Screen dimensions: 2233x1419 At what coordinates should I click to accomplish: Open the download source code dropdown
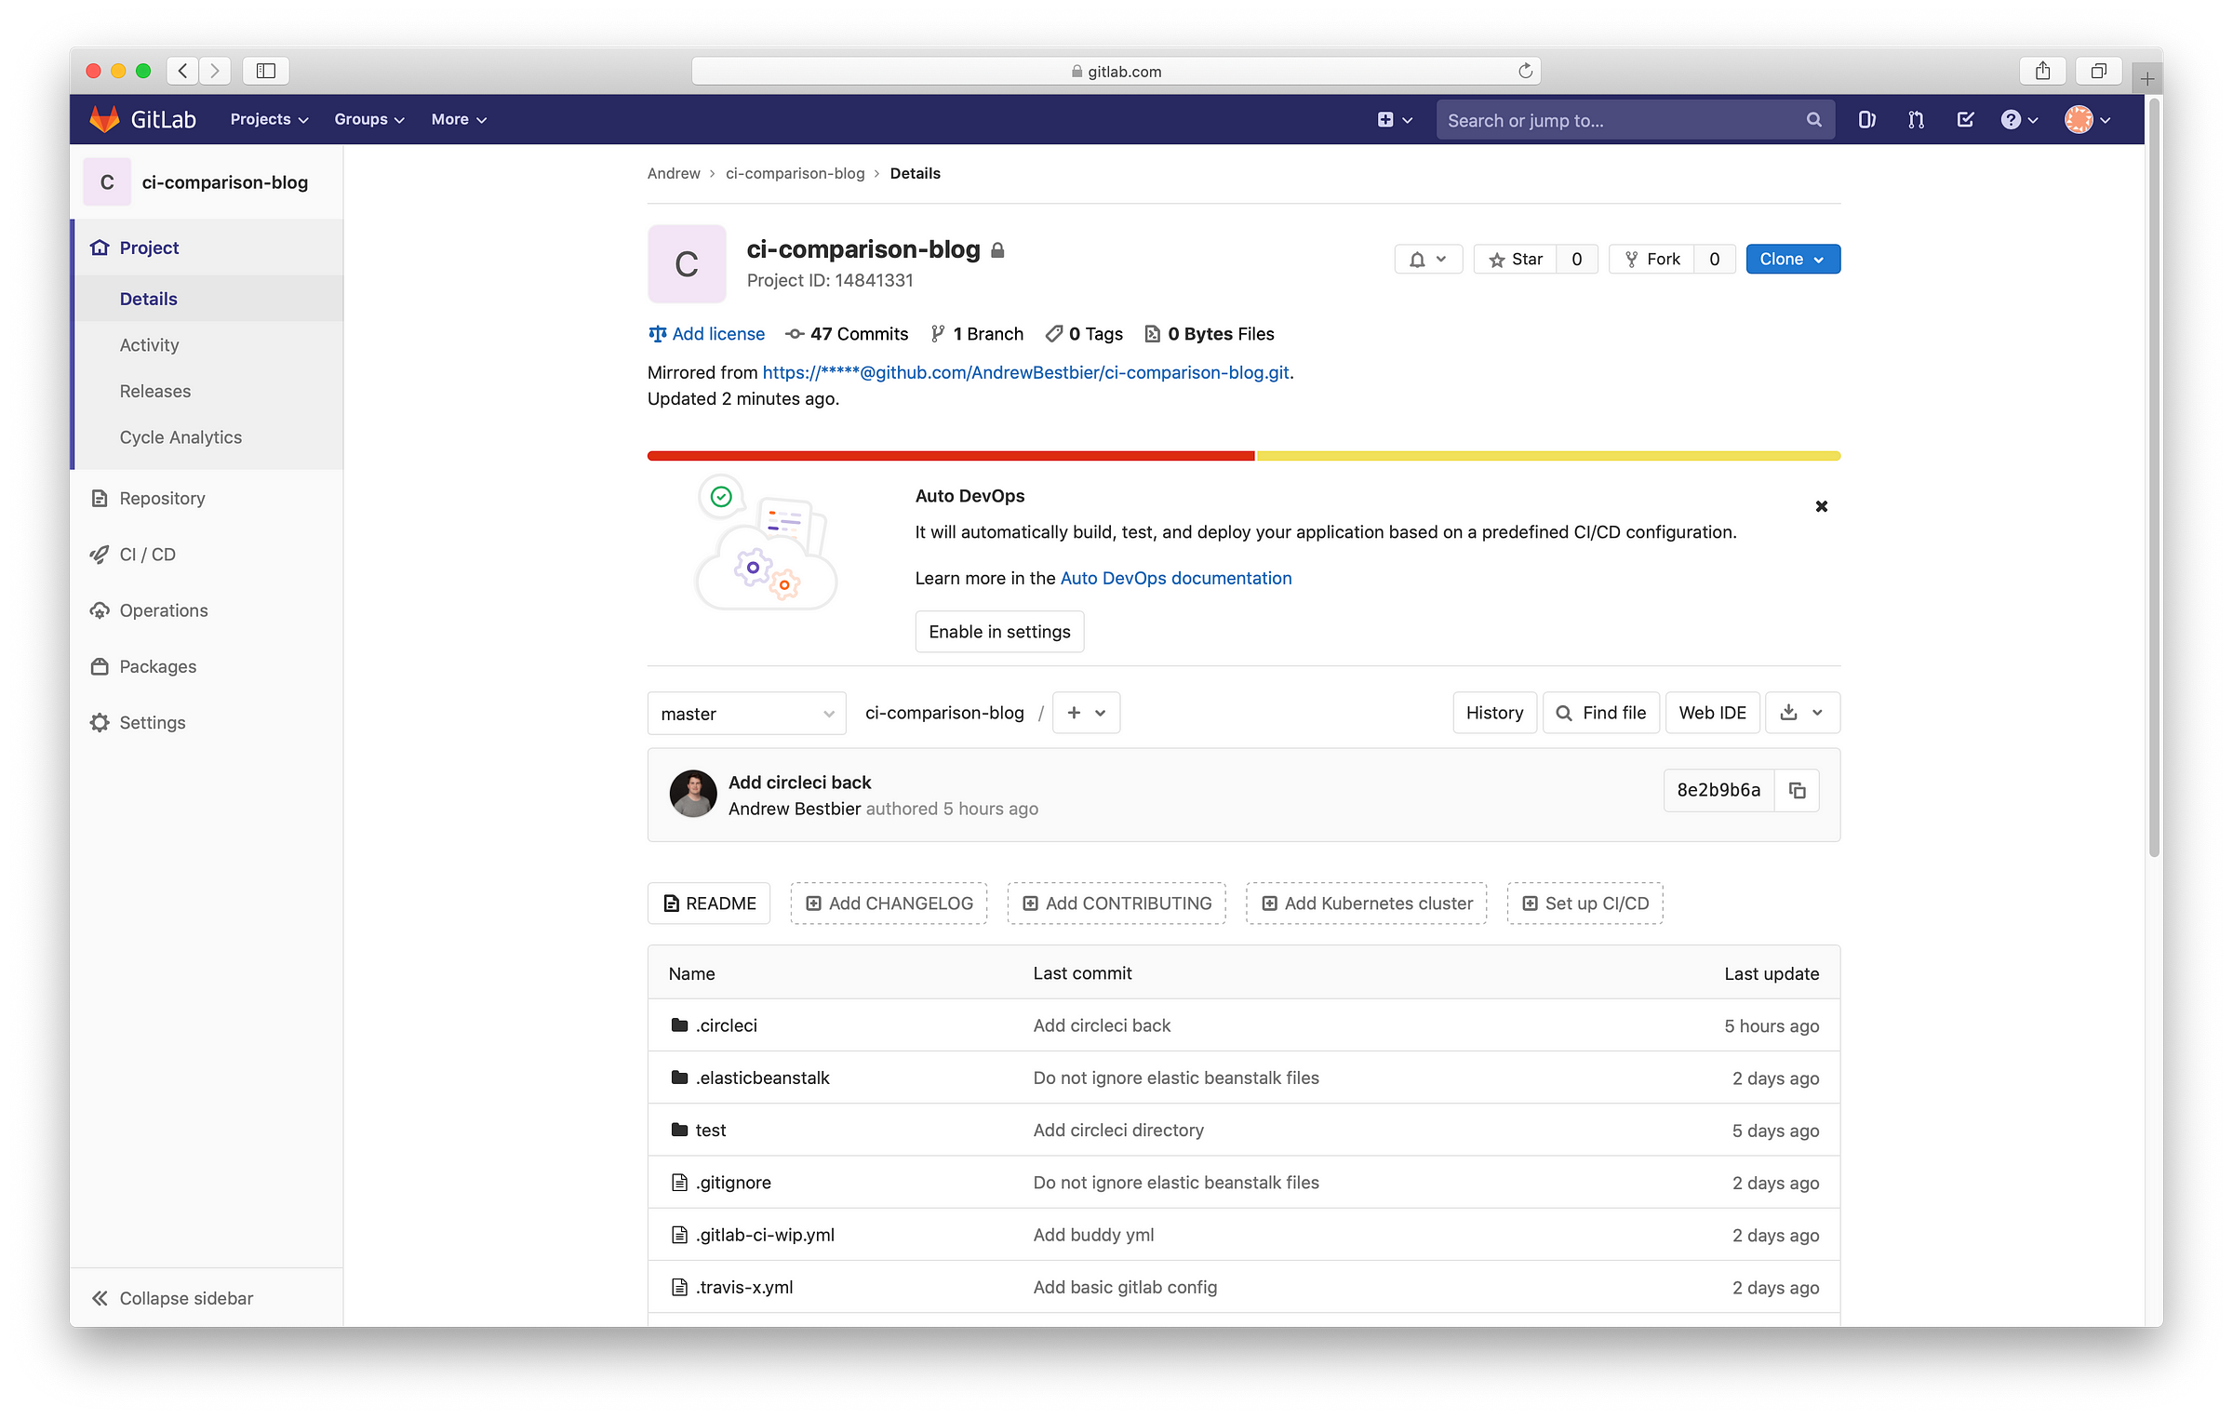[x=1801, y=713]
